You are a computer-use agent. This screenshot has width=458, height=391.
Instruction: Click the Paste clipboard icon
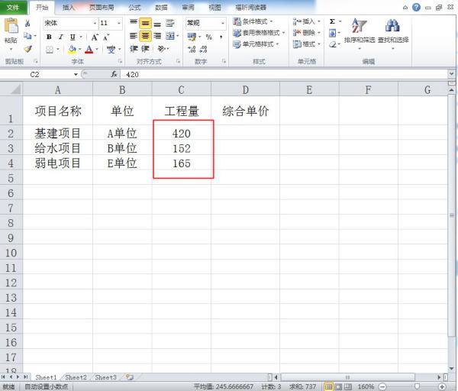click(11, 26)
